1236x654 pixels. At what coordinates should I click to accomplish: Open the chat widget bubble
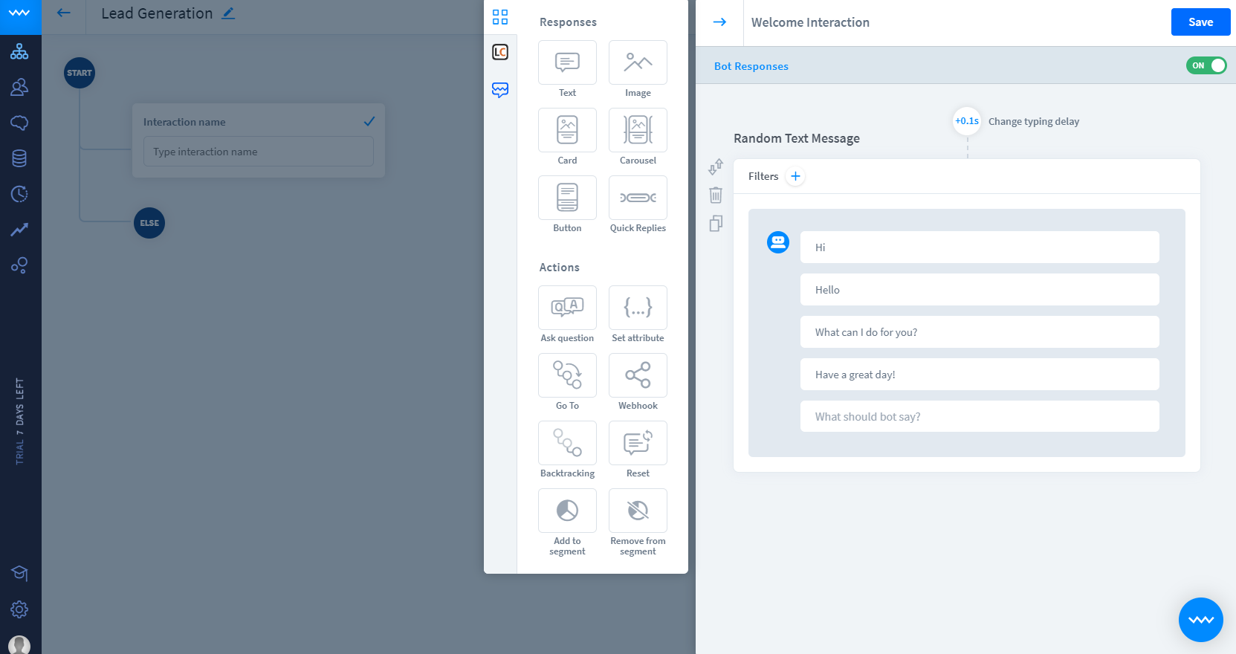[x=1201, y=620]
